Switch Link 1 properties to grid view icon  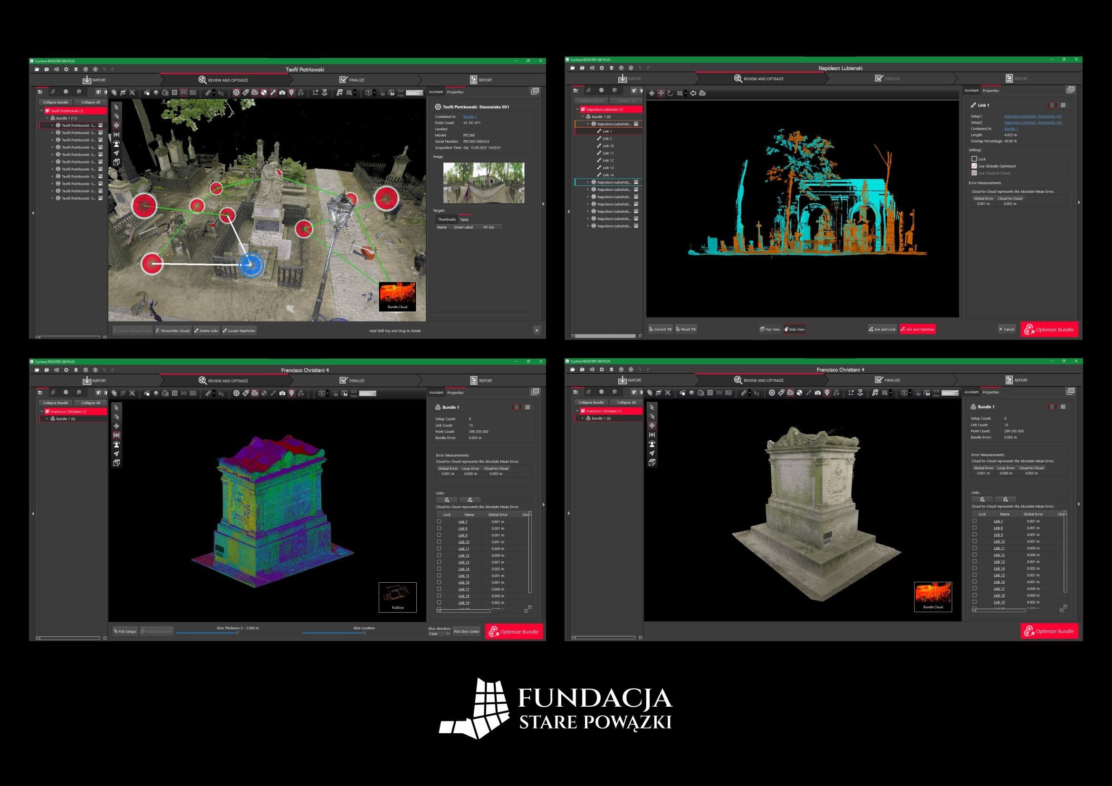point(1063,105)
